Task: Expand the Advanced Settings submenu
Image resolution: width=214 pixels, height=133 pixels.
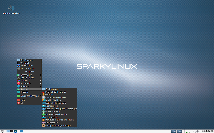Action: point(29,96)
